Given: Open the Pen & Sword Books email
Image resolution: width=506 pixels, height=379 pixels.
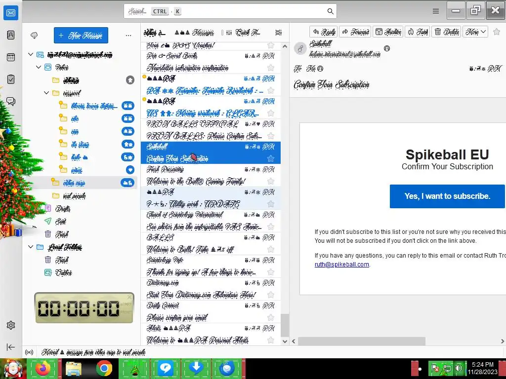Looking at the screenshot, I should tap(211, 62).
